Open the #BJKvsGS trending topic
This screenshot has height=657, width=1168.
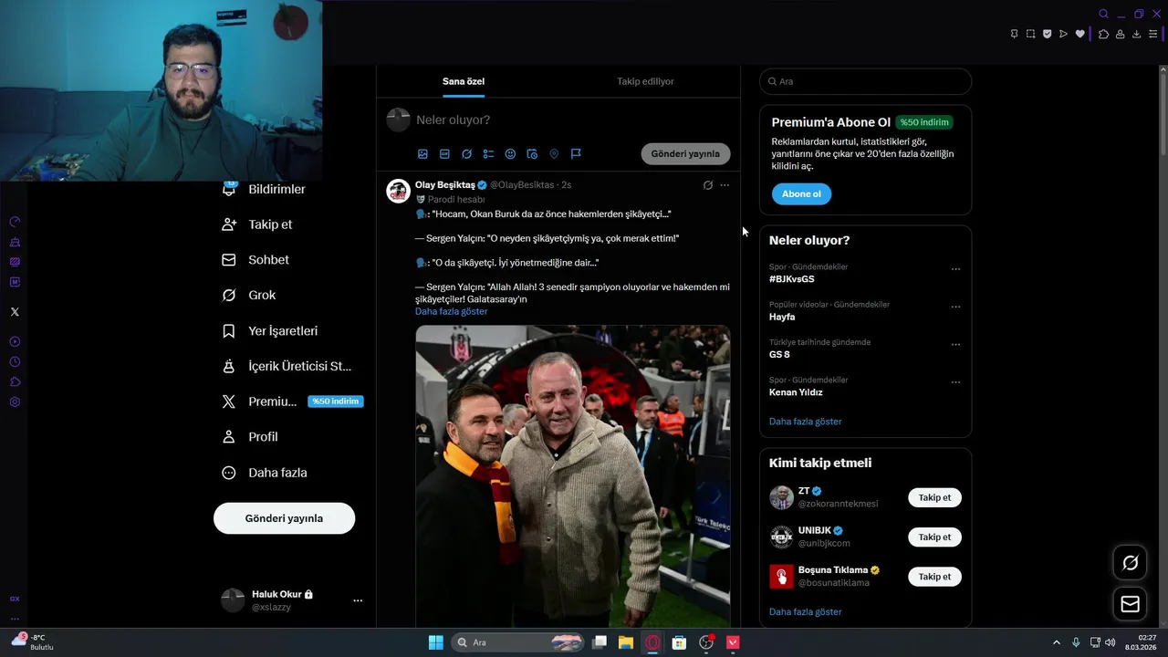(x=792, y=279)
